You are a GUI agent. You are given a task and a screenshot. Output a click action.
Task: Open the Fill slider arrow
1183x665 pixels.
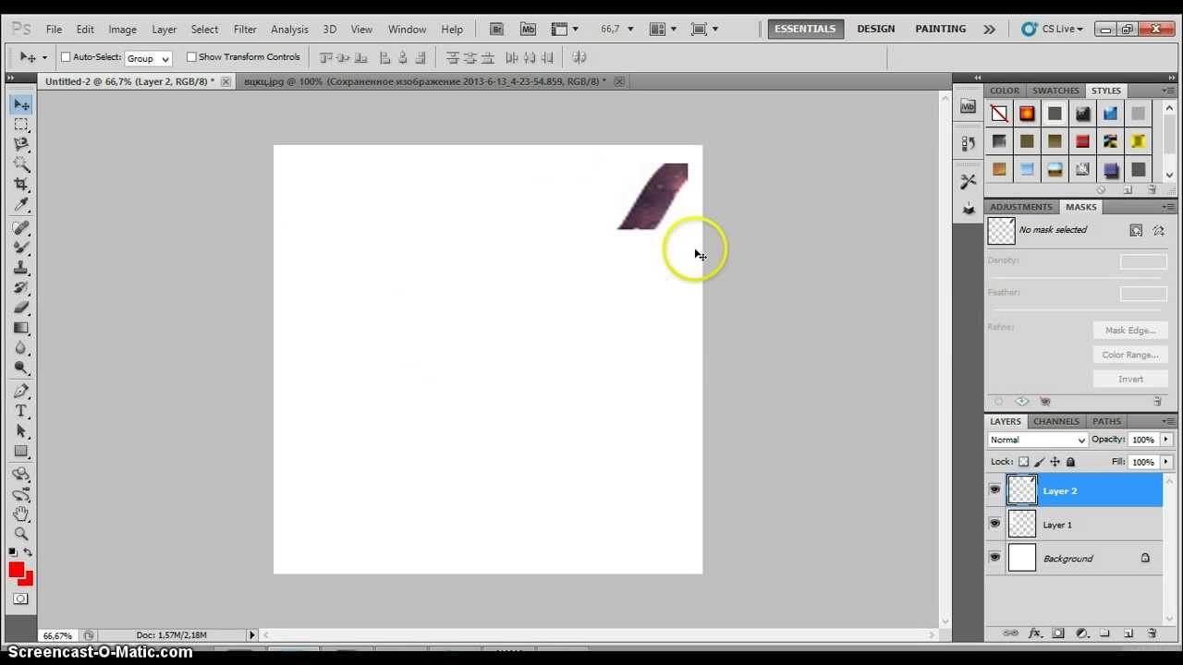pos(1165,462)
